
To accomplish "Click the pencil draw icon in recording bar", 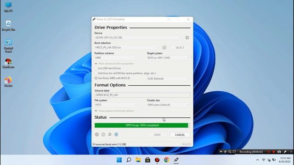I will 285,152.
